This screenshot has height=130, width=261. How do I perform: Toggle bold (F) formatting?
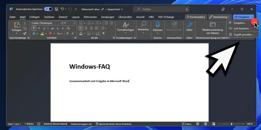coord(34,28)
